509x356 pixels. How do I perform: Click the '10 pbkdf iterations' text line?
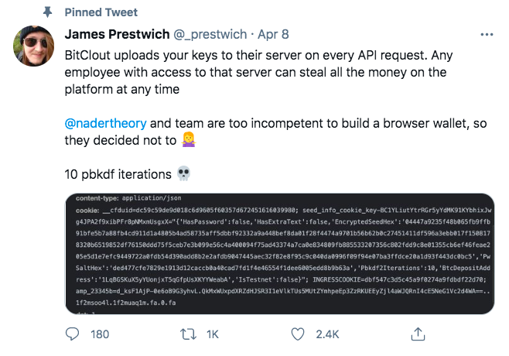[x=118, y=174]
